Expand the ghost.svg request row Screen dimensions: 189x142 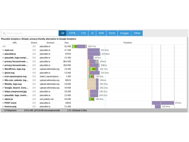click(x=3, y=73)
